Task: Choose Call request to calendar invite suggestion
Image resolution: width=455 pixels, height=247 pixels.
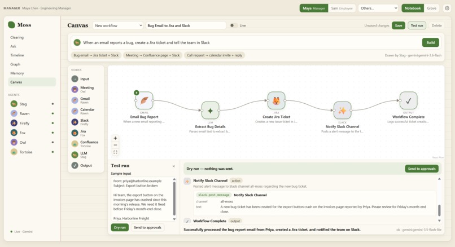Action: coord(215,55)
